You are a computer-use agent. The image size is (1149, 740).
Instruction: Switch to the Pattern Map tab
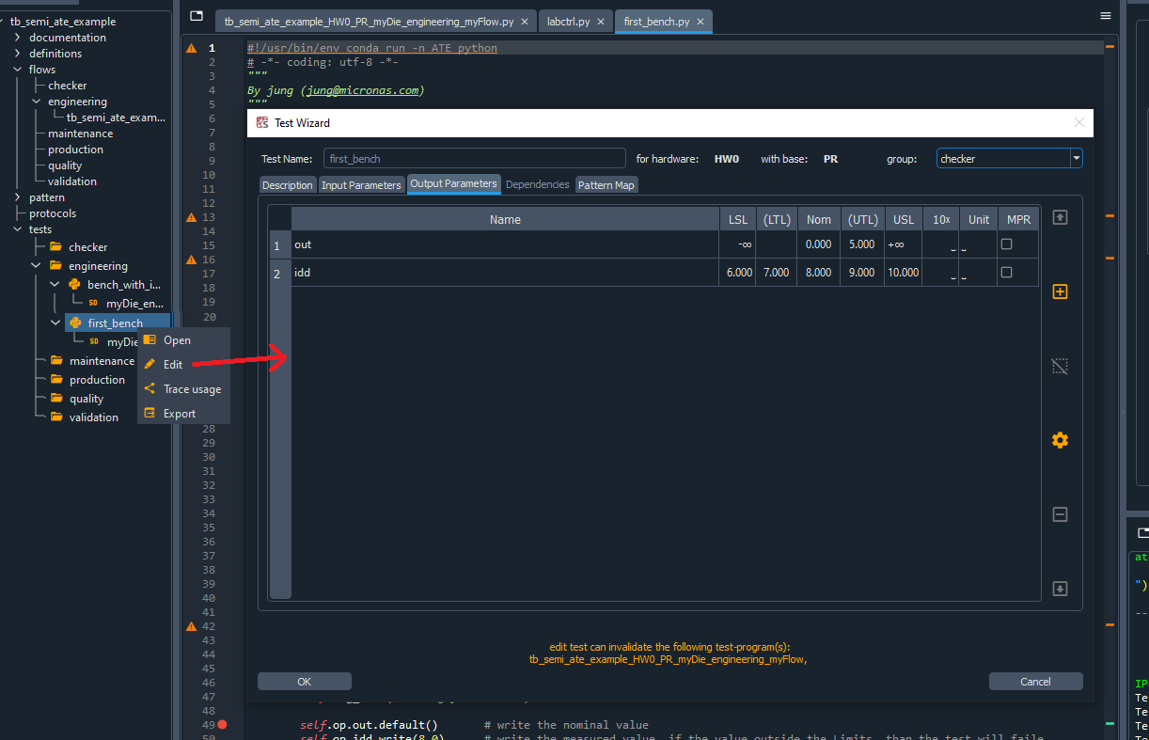point(606,185)
